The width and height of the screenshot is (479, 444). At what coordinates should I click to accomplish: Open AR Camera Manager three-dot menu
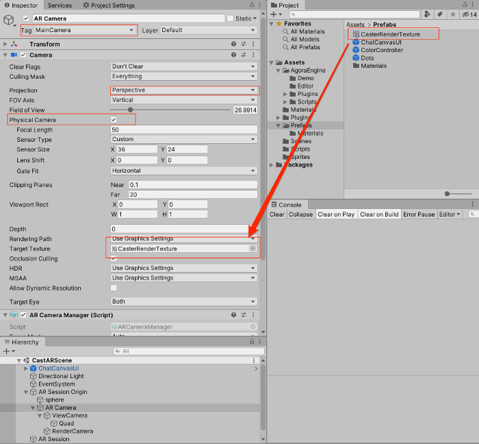click(x=253, y=315)
